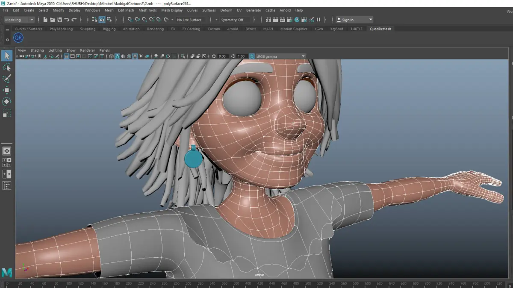Toggle smooth shade all in viewport
The image size is (513, 288).
pyautogui.click(x=117, y=56)
